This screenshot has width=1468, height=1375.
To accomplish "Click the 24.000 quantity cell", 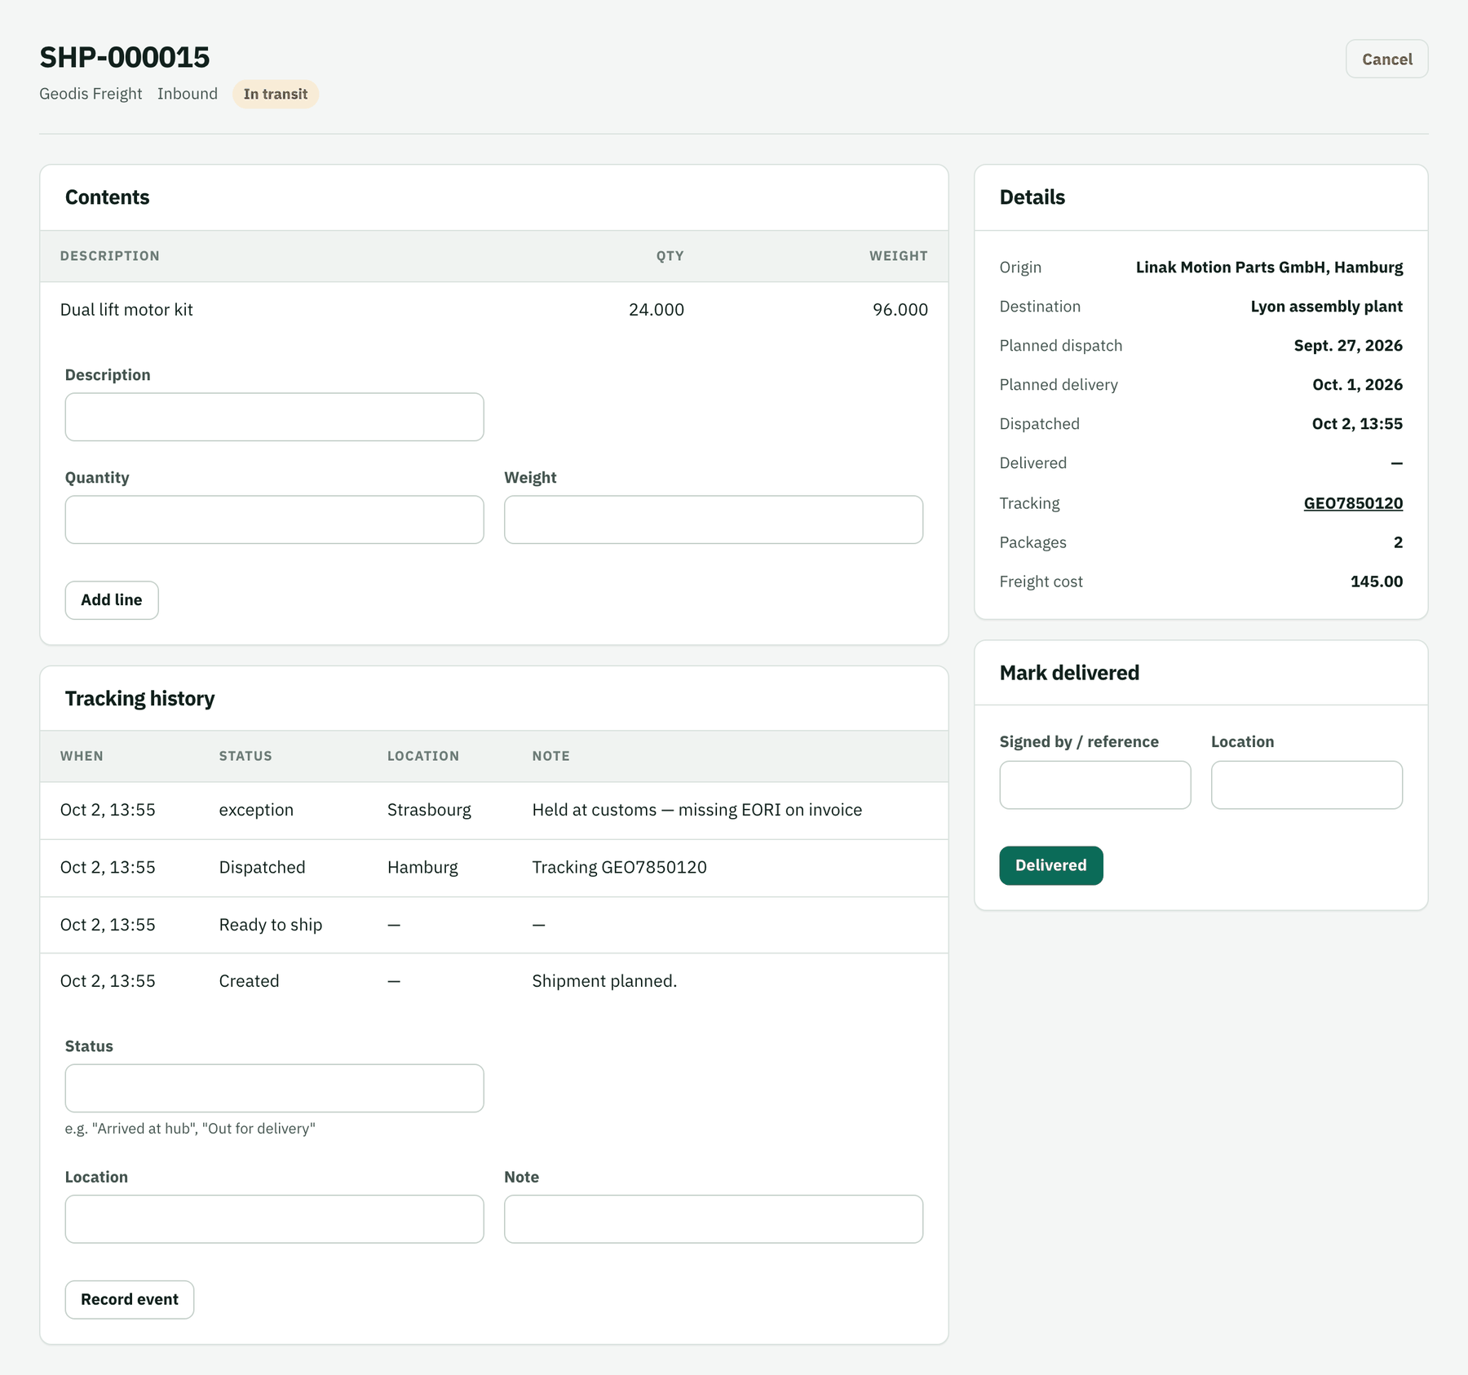I will coord(657,310).
